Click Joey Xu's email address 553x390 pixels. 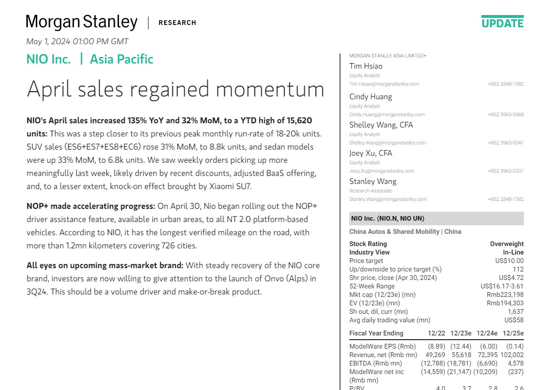pyautogui.click(x=382, y=171)
